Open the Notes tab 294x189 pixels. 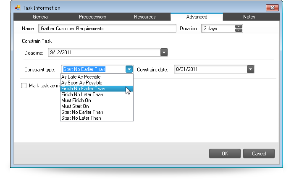coord(249,17)
